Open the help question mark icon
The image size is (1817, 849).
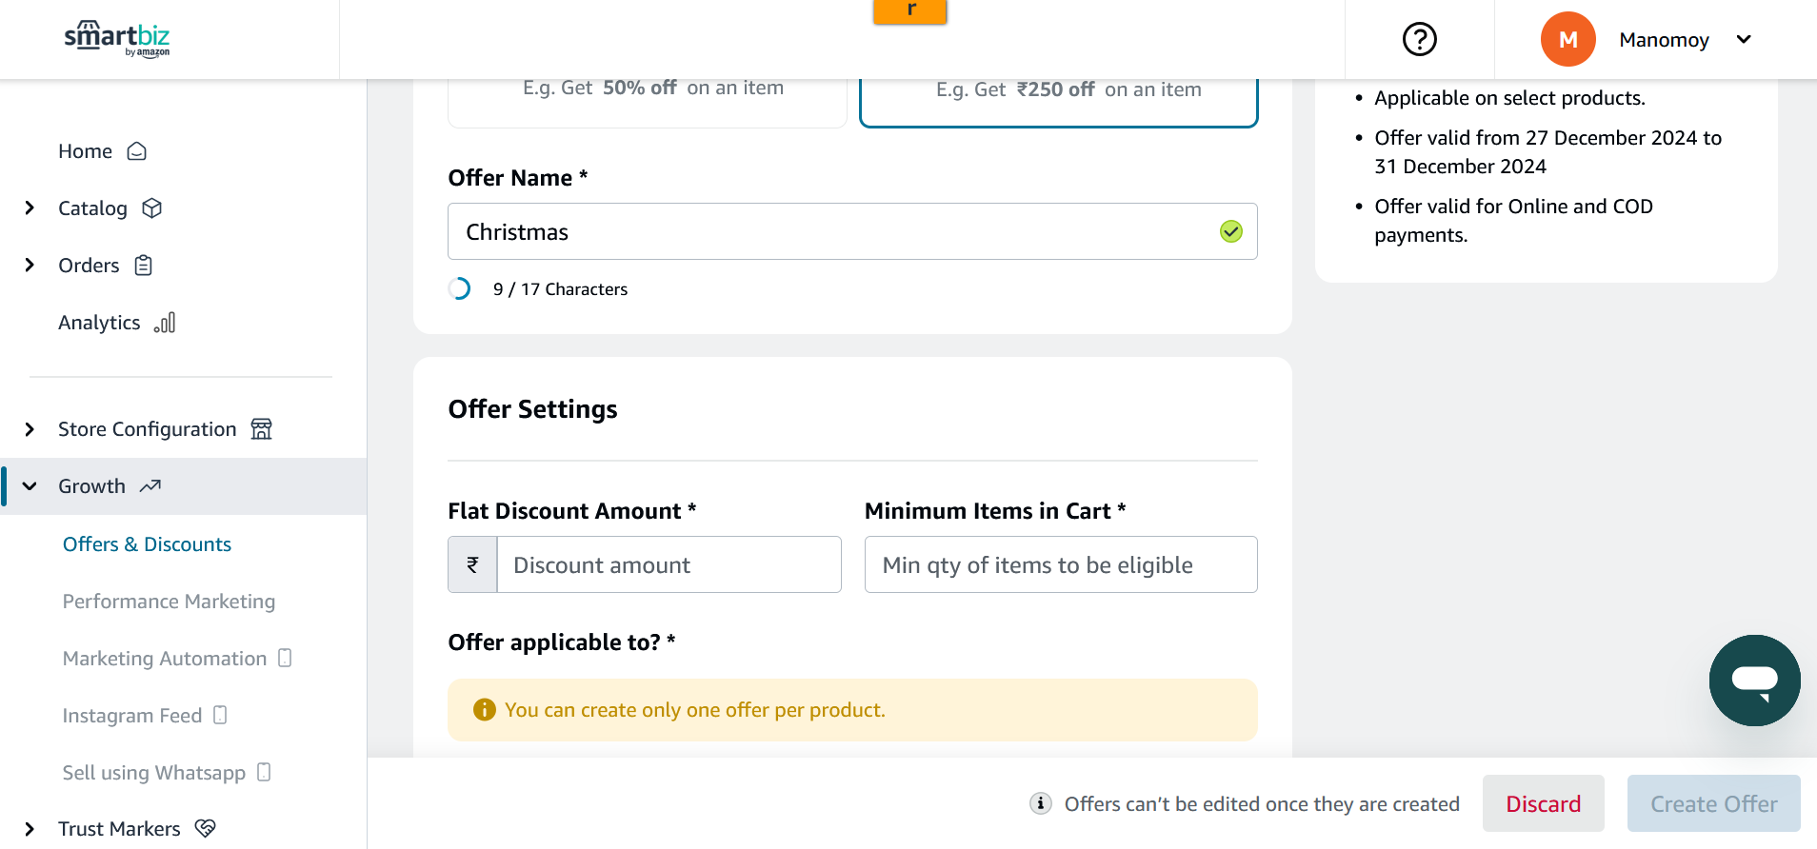1419,39
